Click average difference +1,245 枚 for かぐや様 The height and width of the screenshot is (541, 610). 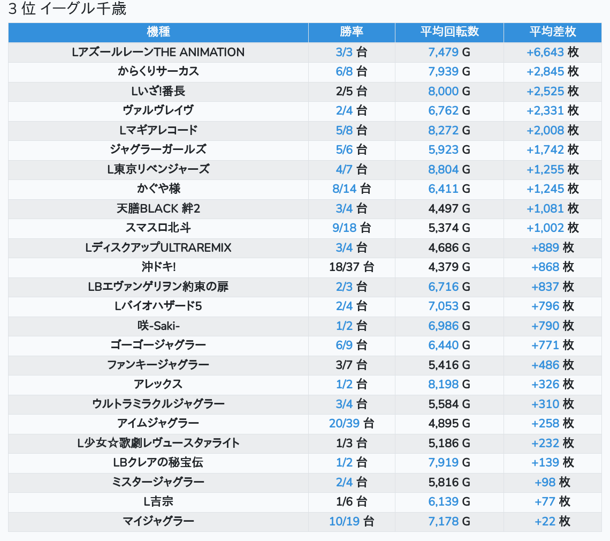pos(552,189)
